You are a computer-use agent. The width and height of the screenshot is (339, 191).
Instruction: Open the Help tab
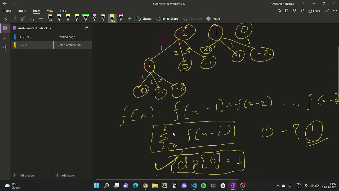pos(63,11)
